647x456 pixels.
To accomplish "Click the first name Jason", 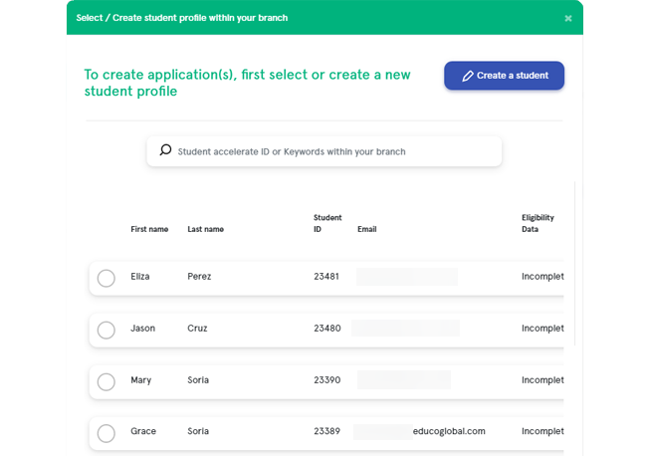I will point(142,329).
